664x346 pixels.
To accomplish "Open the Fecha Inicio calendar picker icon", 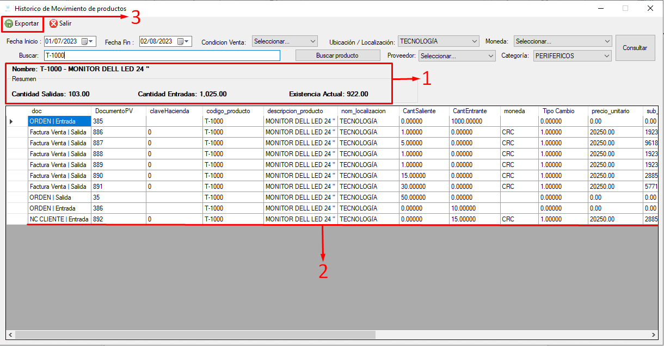I will coord(84,41).
